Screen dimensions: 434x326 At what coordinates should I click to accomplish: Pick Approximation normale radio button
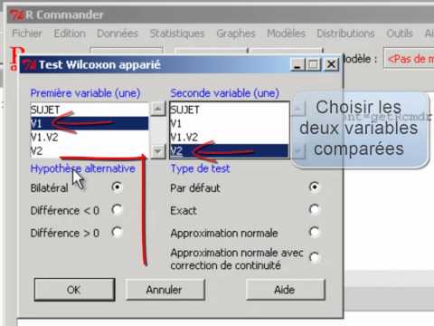(314, 233)
